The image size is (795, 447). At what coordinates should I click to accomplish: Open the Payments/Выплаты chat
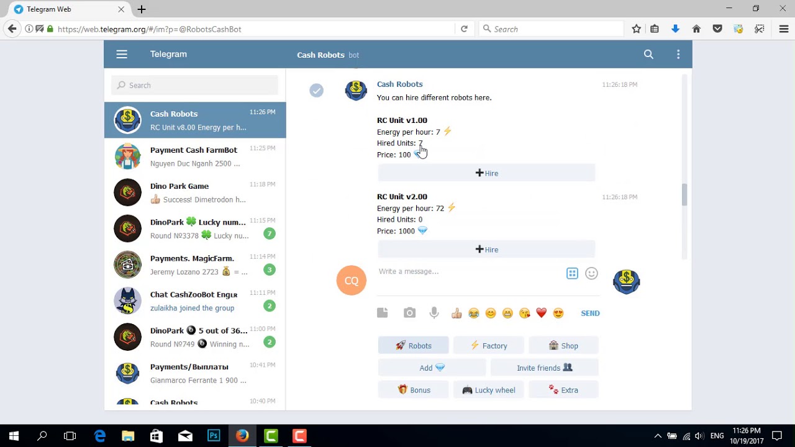tap(195, 373)
